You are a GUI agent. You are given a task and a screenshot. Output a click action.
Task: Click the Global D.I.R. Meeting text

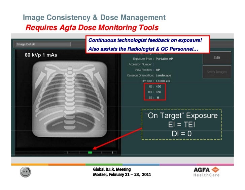tap(112, 169)
